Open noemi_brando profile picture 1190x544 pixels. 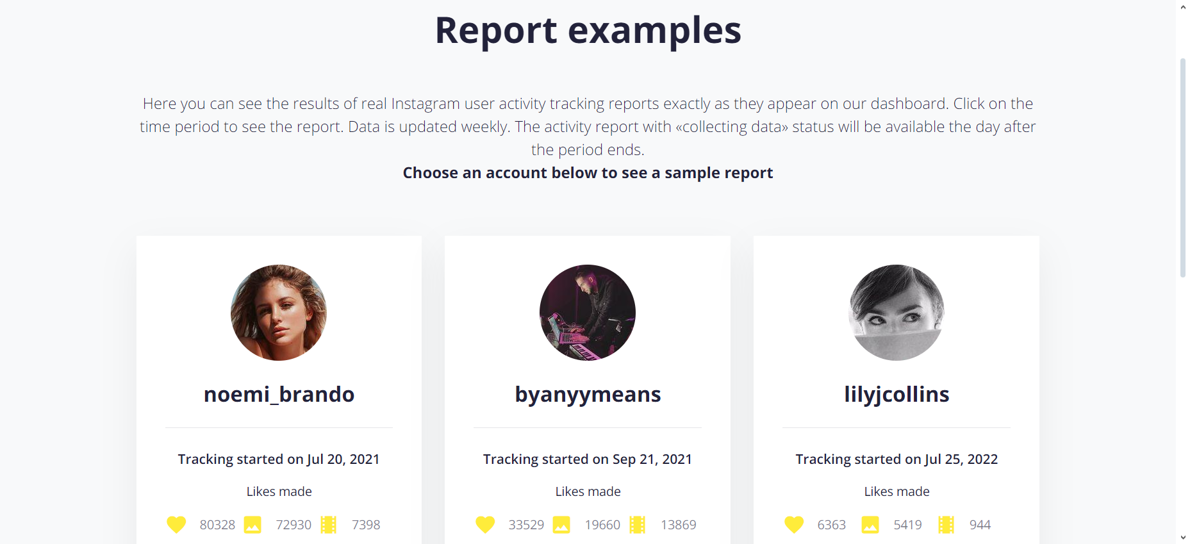pyautogui.click(x=279, y=313)
